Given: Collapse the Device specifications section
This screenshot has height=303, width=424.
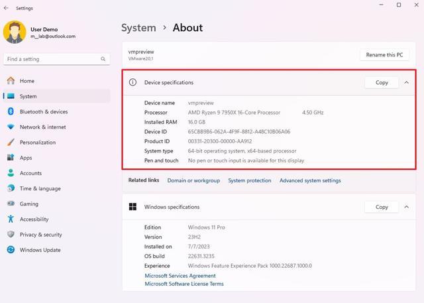Looking at the screenshot, I should (x=406, y=82).
